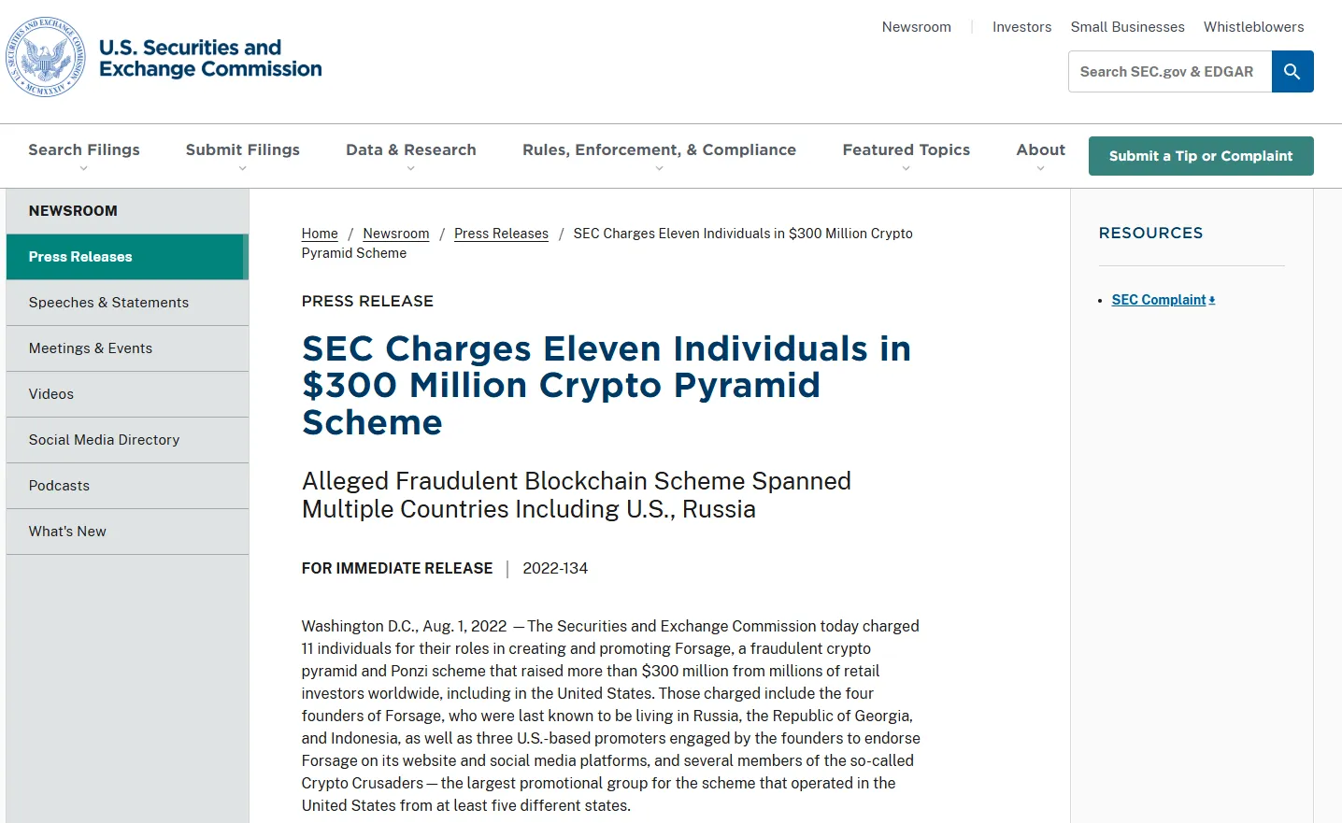Click Submit a Tip or Complaint button
The width and height of the screenshot is (1342, 823).
pyautogui.click(x=1201, y=156)
